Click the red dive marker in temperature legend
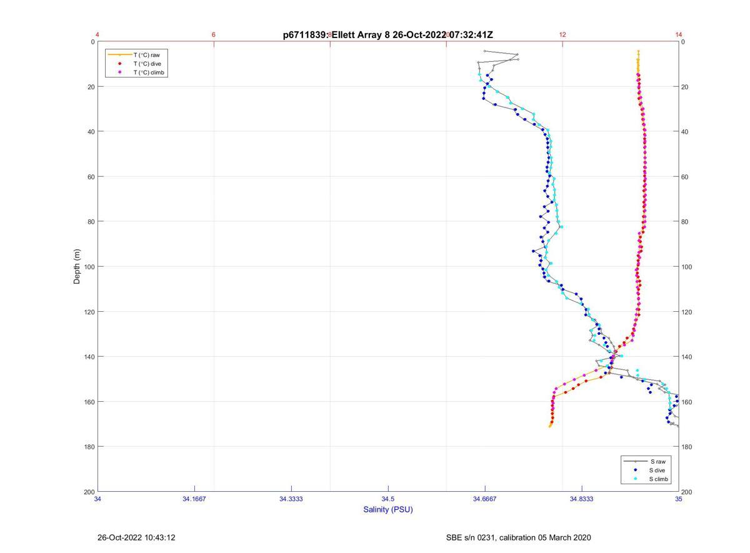This screenshot has height=553, width=750. click(119, 64)
